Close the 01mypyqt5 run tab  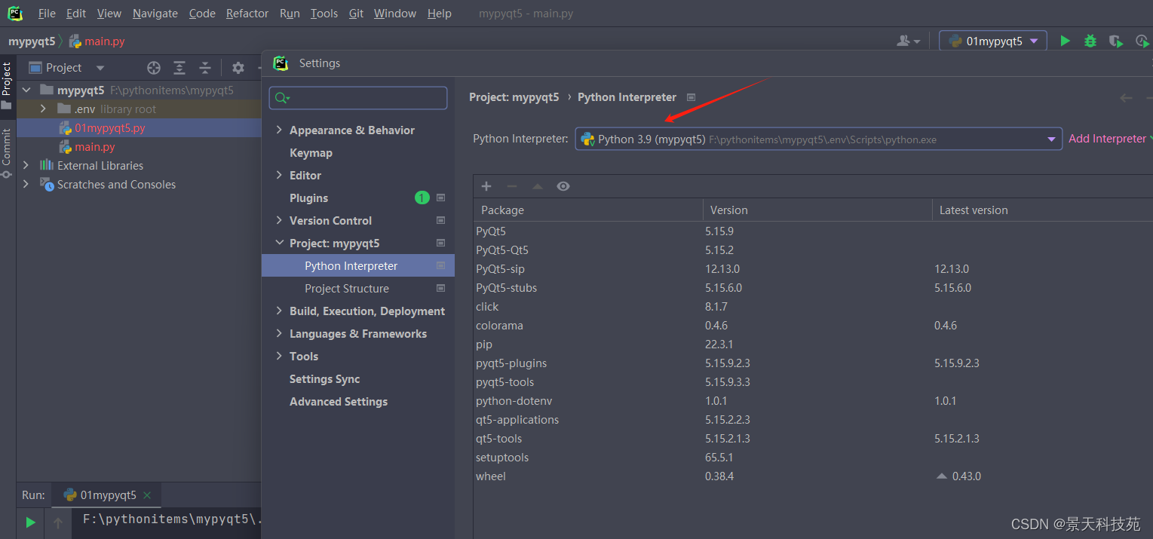coord(147,495)
